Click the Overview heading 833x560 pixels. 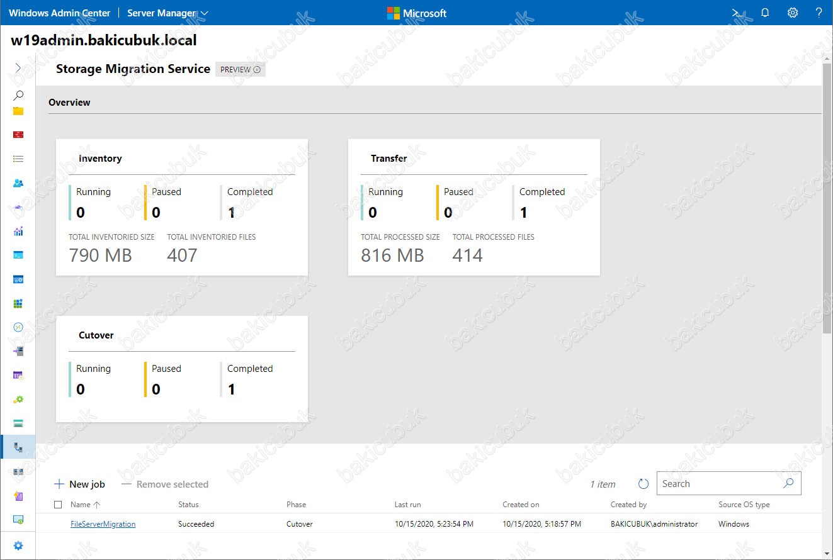pos(69,102)
